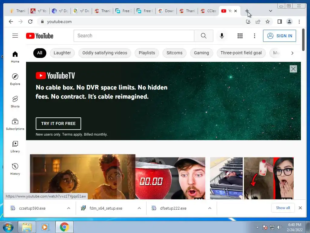The height and width of the screenshot is (233, 310).
Task: Open fdm_x64_setup.exe download
Action: [x=106, y=208]
